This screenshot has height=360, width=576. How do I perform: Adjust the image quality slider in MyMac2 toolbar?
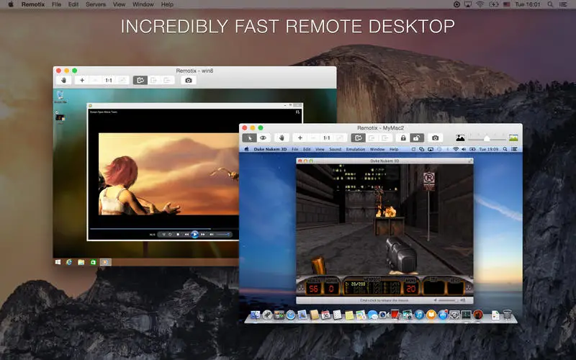[x=487, y=138]
